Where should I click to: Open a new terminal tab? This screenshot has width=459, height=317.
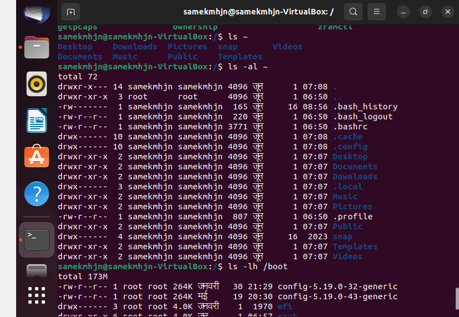coord(71,11)
